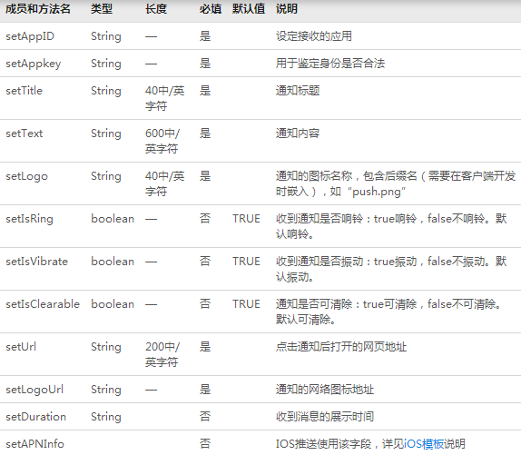The height and width of the screenshot is (455, 521).
Task: Click the setDuration method name
Action: click(x=35, y=417)
